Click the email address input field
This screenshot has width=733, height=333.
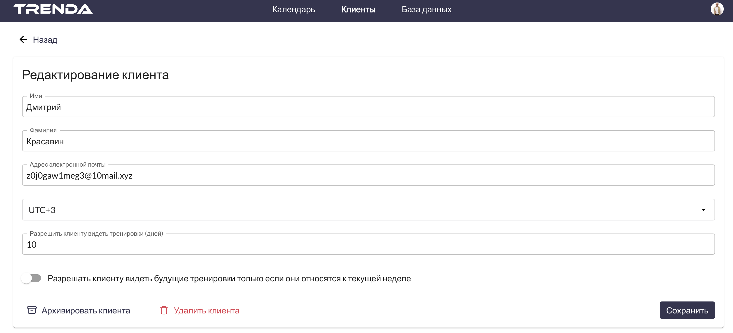click(368, 175)
